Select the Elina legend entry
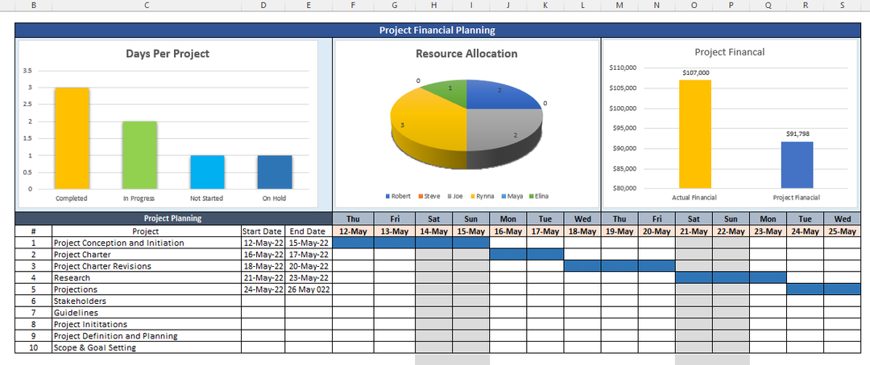Image resolution: width=870 pixels, height=365 pixels. (539, 196)
